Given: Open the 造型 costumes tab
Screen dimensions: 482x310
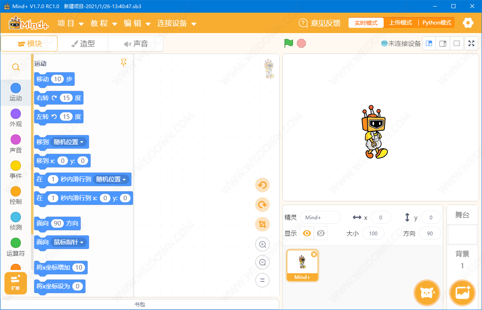Looking at the screenshot, I should coord(83,44).
